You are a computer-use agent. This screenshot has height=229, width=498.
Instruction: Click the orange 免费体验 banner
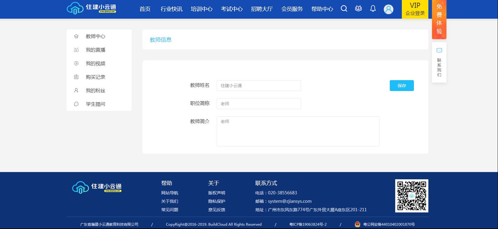(x=439, y=19)
